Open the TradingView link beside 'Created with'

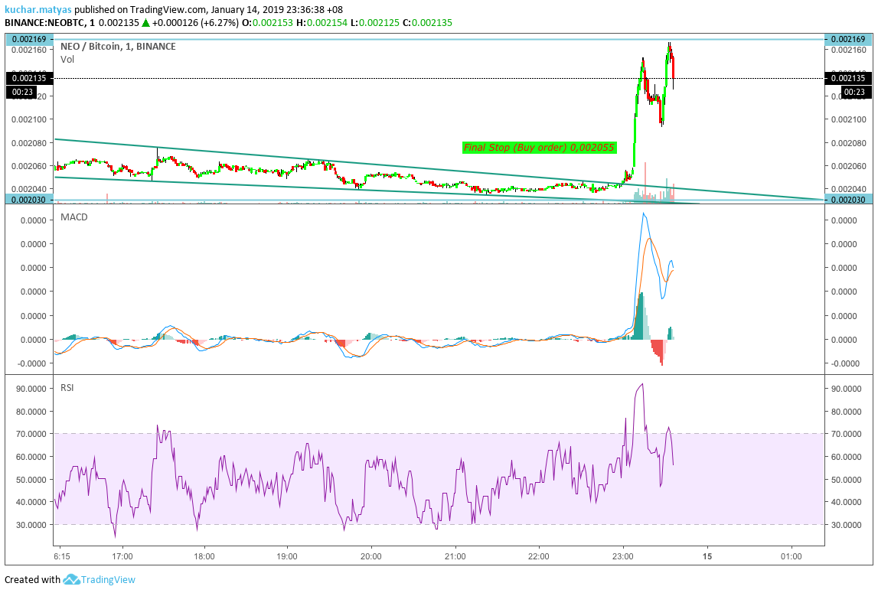coord(108,579)
